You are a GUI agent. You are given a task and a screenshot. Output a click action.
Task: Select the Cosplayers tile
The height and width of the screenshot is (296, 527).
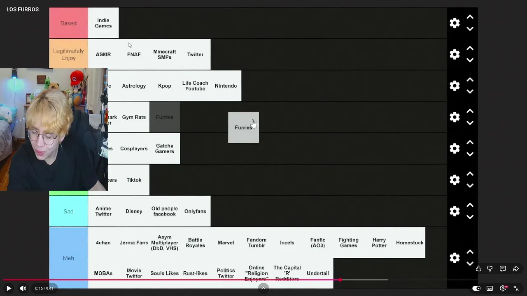(134, 148)
